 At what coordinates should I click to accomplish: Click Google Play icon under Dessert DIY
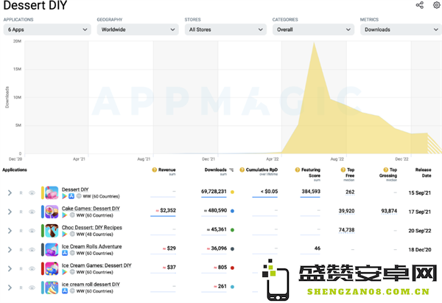click(65, 196)
